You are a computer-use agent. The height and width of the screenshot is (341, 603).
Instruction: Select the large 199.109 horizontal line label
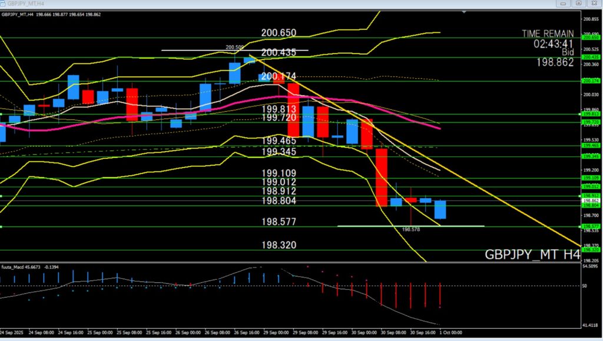(x=279, y=173)
